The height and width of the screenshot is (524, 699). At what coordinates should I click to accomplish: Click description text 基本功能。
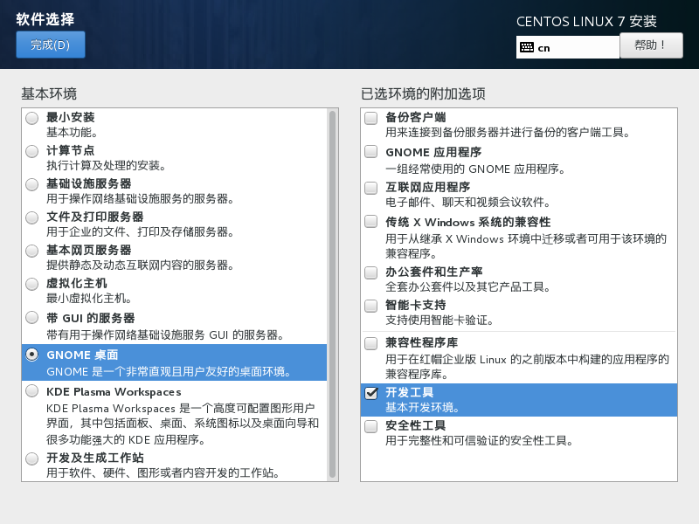pyautogui.click(x=73, y=133)
